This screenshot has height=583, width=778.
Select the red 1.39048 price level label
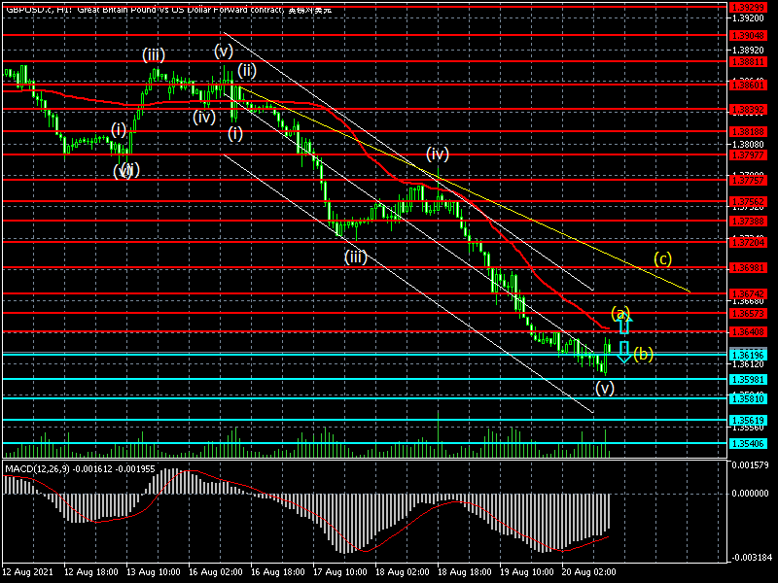pos(748,36)
